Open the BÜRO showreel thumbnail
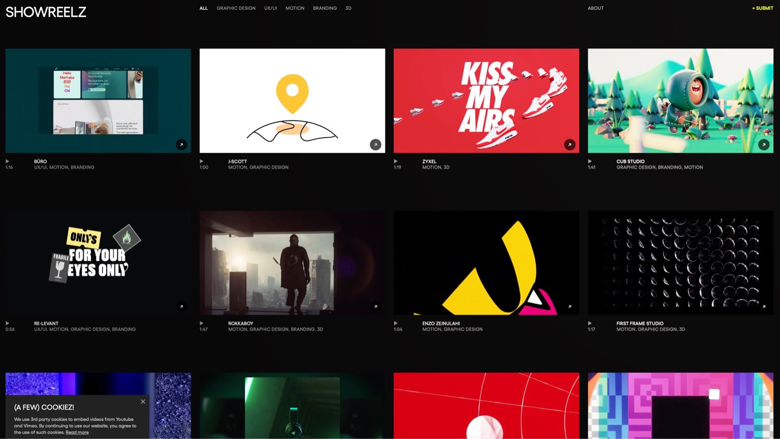Screen dimensions: 780x439 click(98, 101)
